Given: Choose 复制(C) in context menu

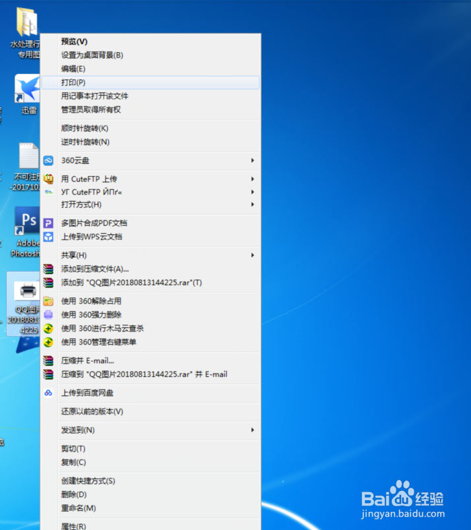Looking at the screenshot, I should (x=150, y=463).
